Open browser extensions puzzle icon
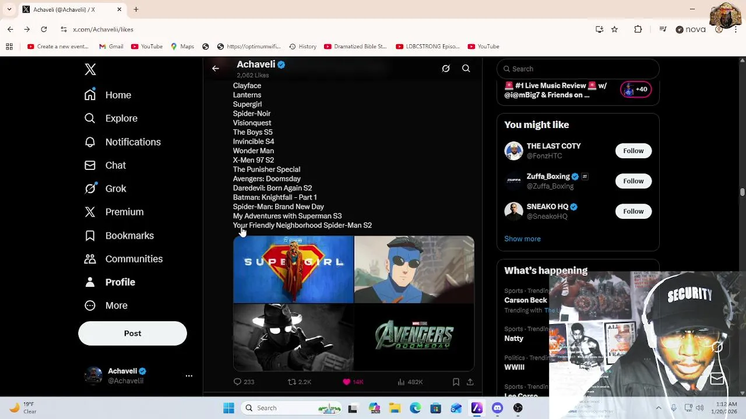 point(638,29)
